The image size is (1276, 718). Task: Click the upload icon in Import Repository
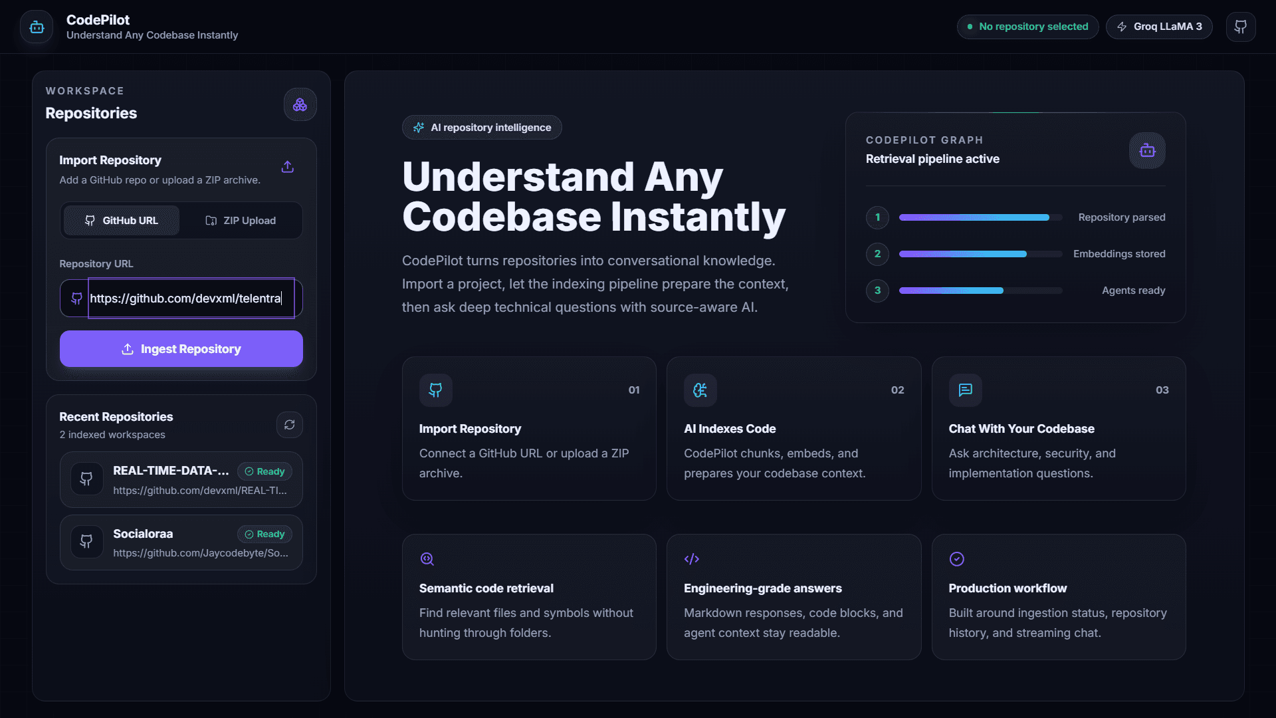click(x=287, y=166)
